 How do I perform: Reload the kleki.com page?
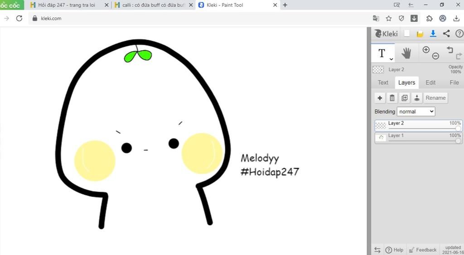click(x=19, y=18)
